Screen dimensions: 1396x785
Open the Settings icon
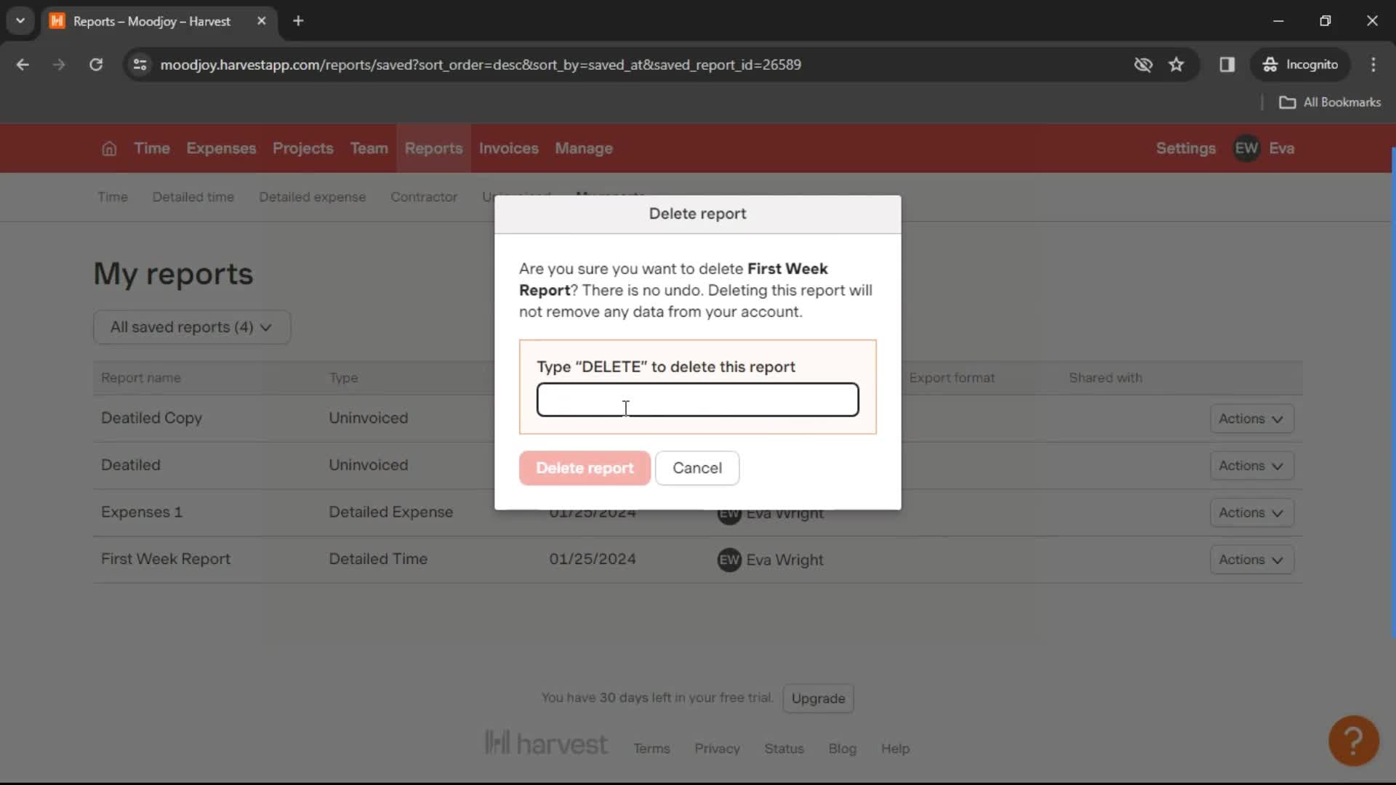1186,148
